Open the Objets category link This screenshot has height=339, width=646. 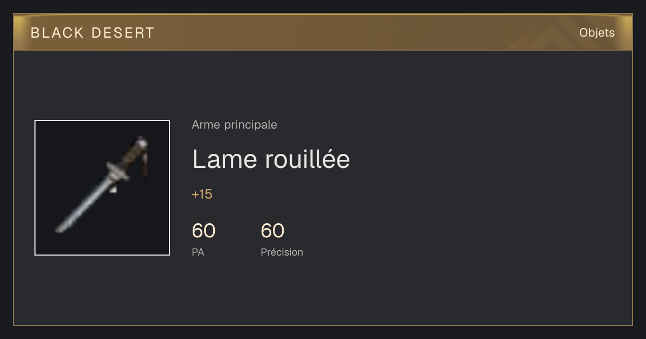596,33
